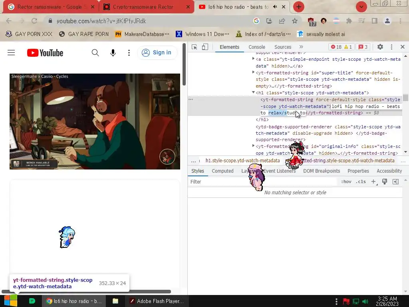Reload the page with refresh icon
Image resolution: width=409 pixels, height=307 pixels.
[34, 21]
